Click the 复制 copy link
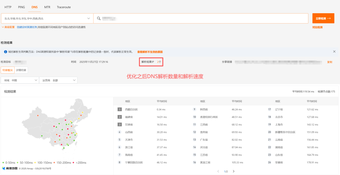The width and height of the screenshot is (340, 175). click(x=329, y=62)
